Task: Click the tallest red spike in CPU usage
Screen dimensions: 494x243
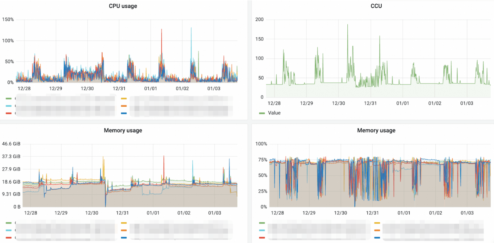Action: pos(161,30)
